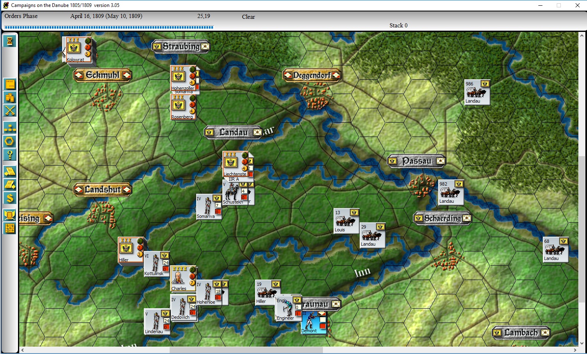Screen dimensions: 587x354
Task: Click the scroll up arrow
Action: pyautogui.click(x=582, y=36)
